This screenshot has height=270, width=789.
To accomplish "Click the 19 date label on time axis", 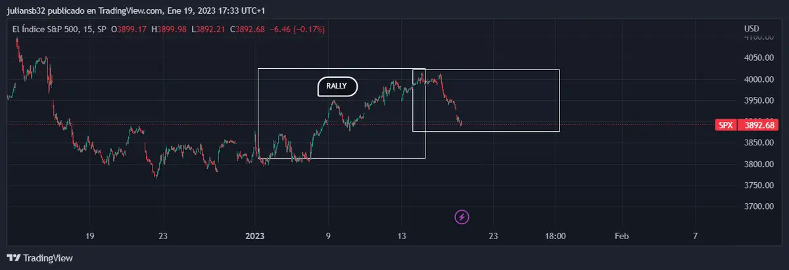I will pos(91,236).
